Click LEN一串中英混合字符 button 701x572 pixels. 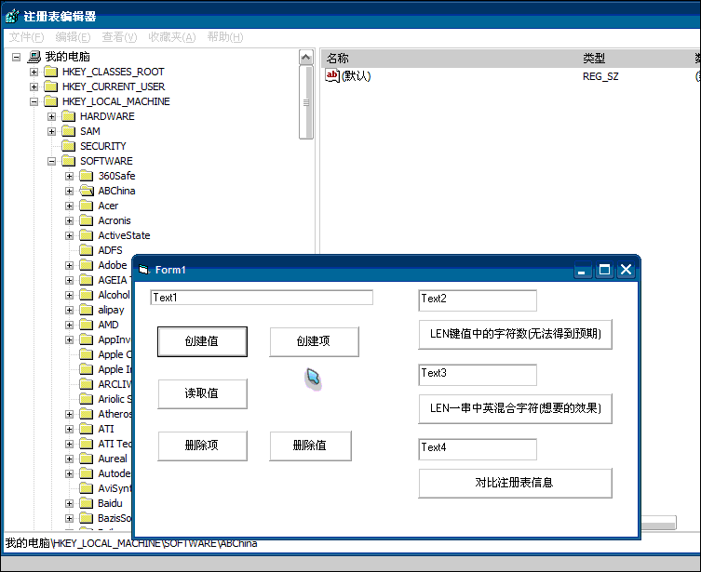coord(515,408)
